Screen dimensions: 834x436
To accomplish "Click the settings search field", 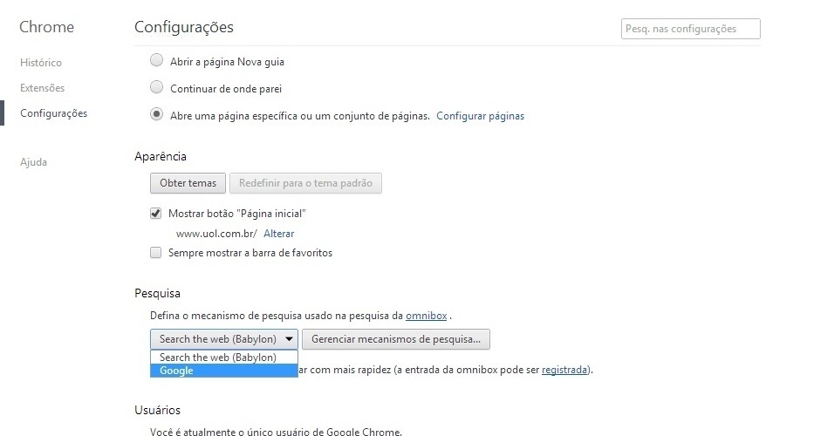I will pos(690,29).
